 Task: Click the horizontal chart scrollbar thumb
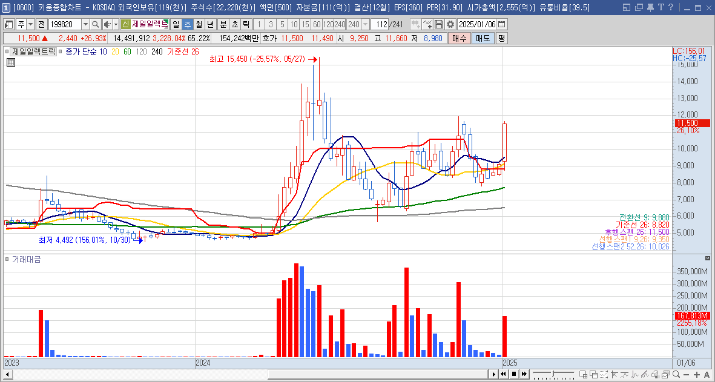378,374
